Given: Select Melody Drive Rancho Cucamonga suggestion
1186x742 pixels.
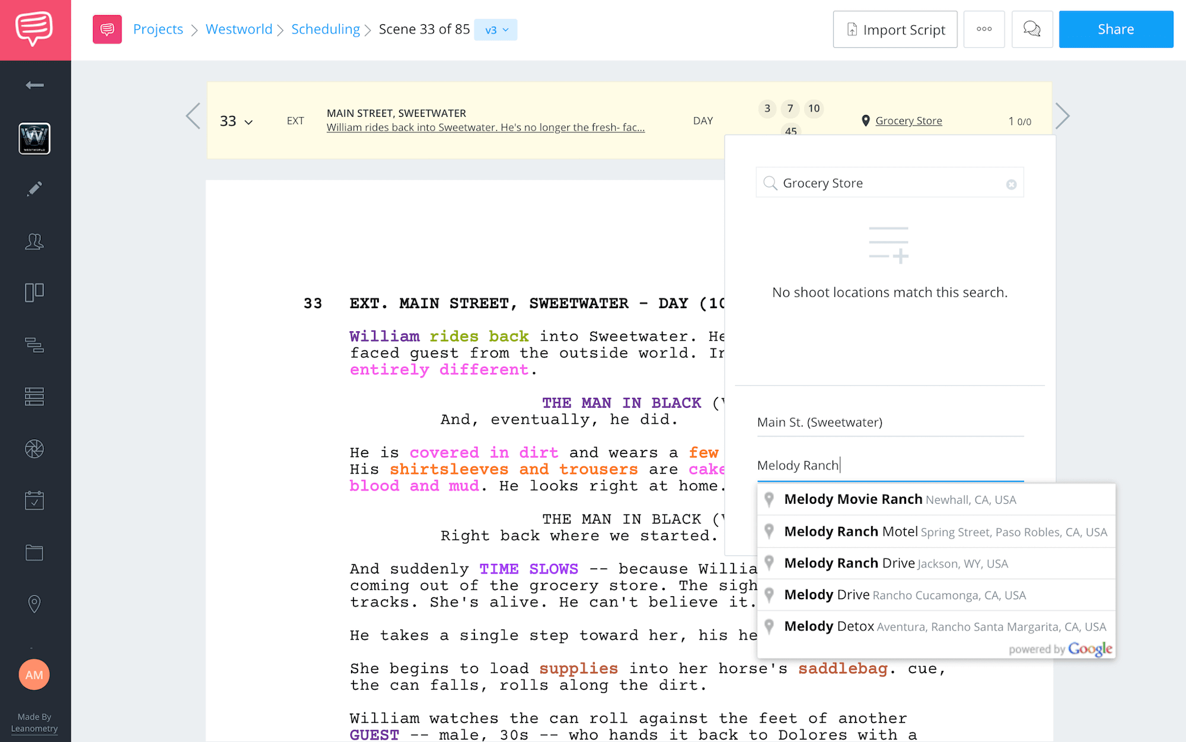Looking at the screenshot, I should [936, 595].
